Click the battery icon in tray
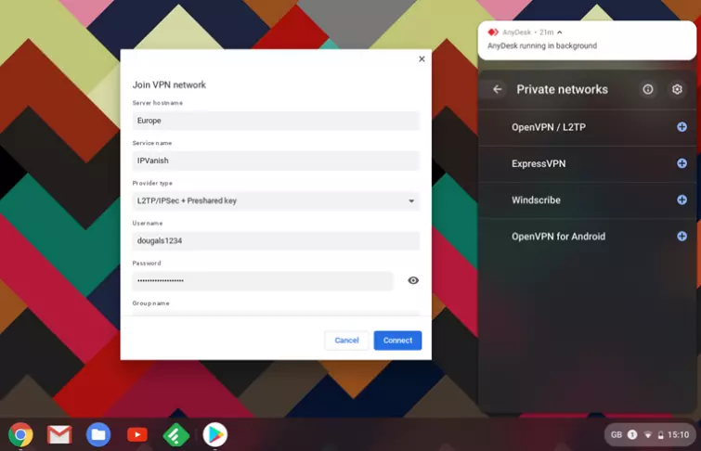The width and height of the screenshot is (701, 451). [x=660, y=435]
